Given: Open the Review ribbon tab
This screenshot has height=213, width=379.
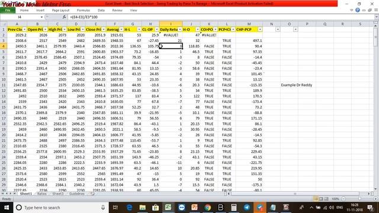Looking at the screenshot, I should click(x=117, y=10).
